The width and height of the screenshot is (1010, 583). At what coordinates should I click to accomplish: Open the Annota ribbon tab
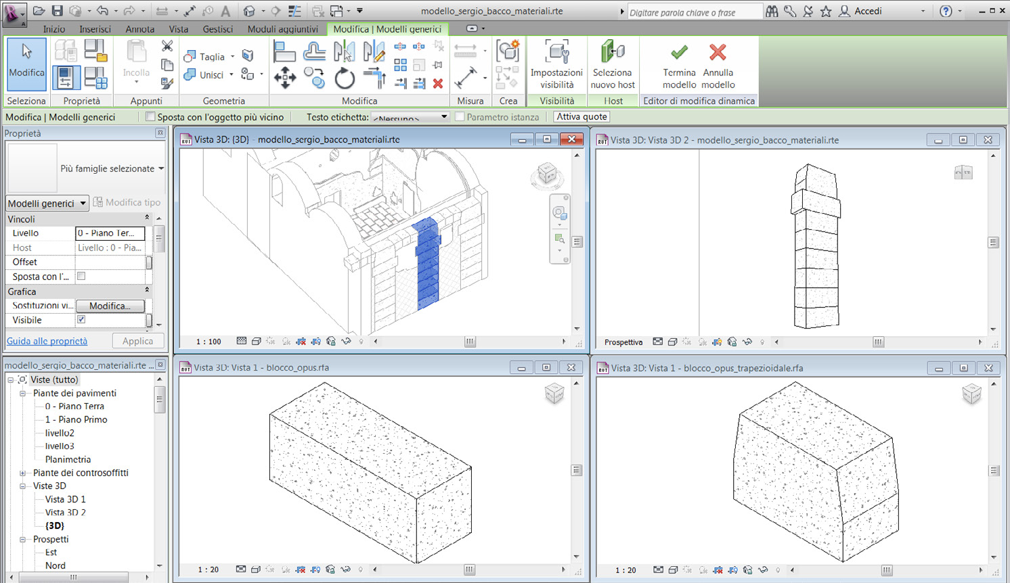[x=140, y=29]
